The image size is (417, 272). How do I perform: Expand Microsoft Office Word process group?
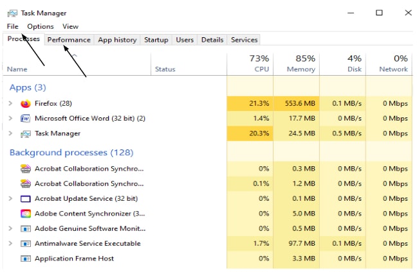click(10, 118)
